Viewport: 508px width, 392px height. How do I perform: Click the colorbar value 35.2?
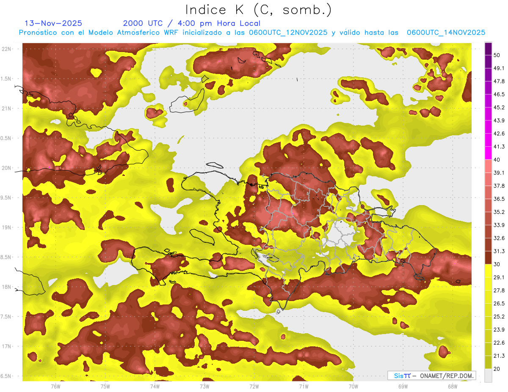(499, 212)
